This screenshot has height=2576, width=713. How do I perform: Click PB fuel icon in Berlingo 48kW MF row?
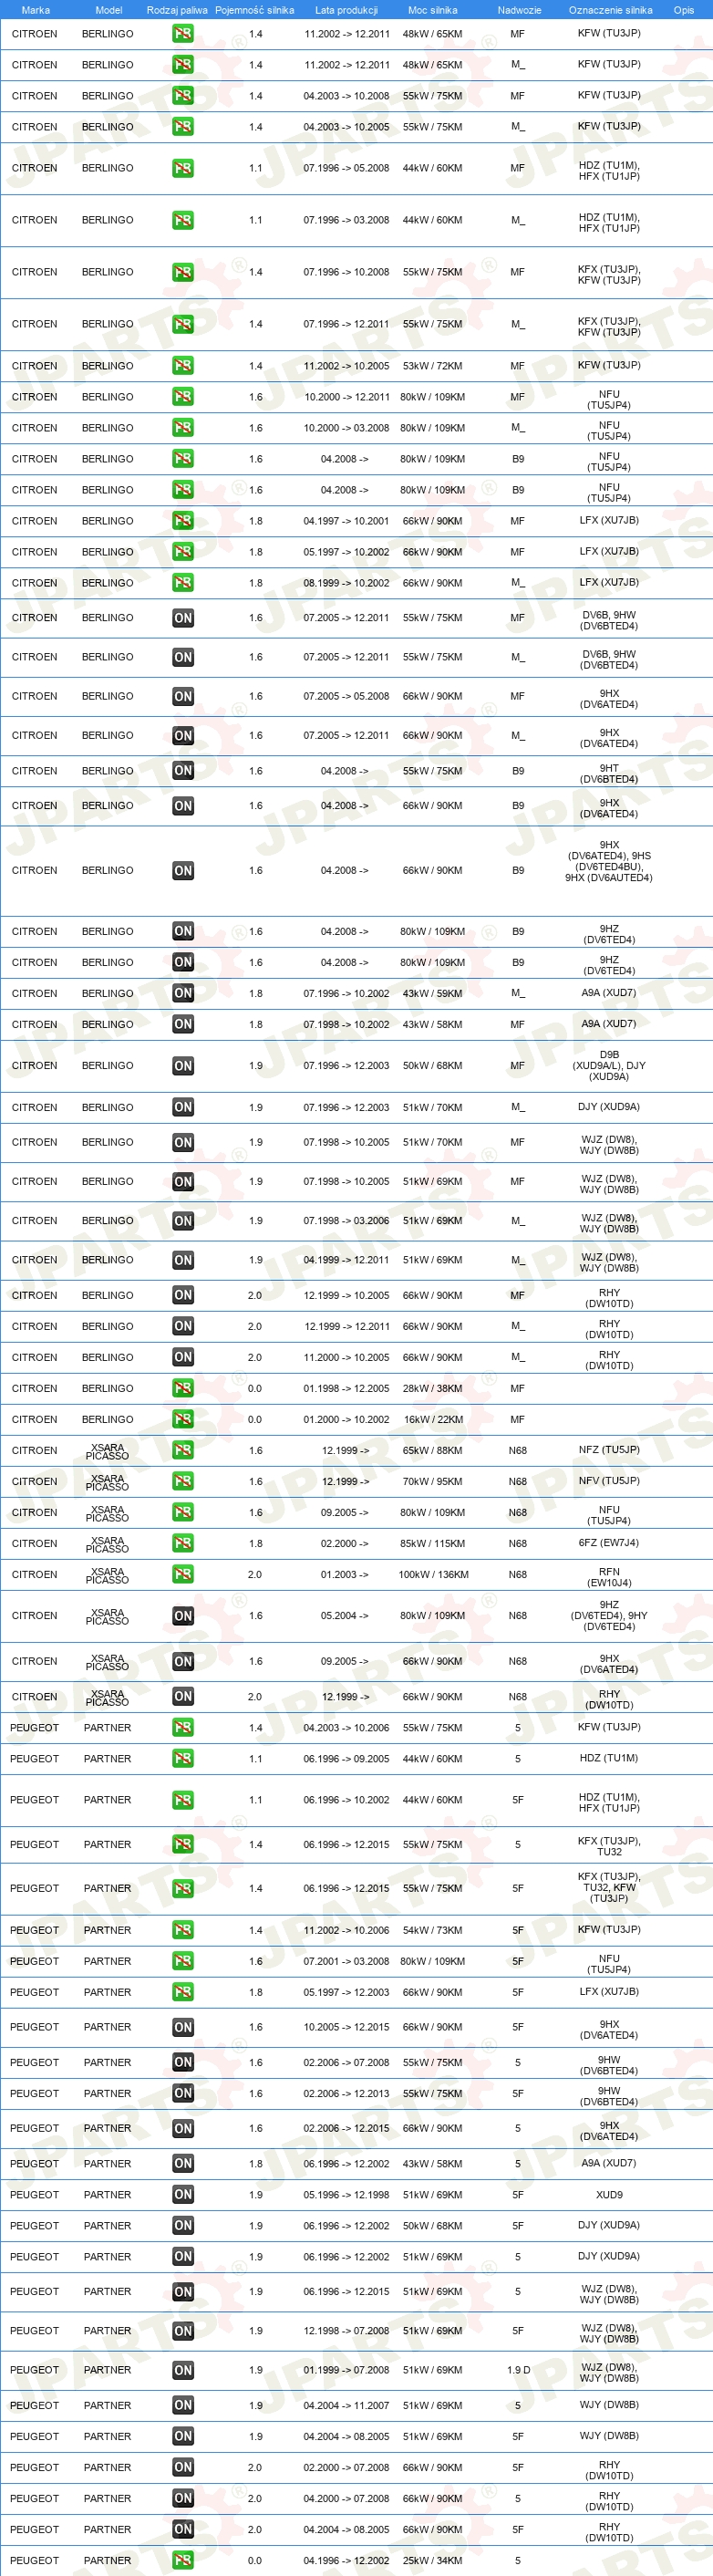point(183,34)
